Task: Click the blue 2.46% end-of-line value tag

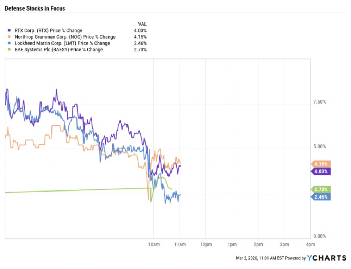Action: coord(321,197)
